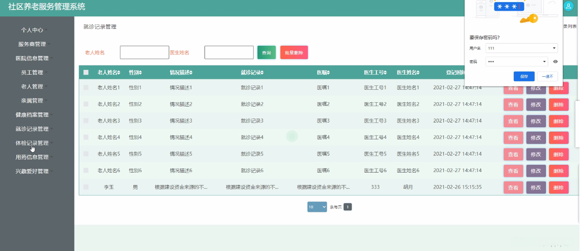This screenshot has width=580, height=251.
Task: Open 服务商管理 in the sidebar
Action: click(x=32, y=44)
